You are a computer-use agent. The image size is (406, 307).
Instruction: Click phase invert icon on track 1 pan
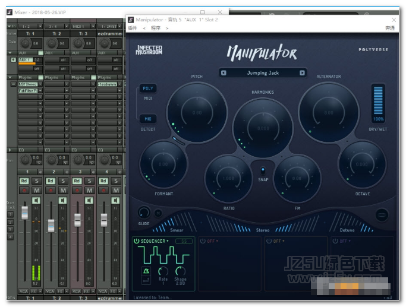39,163
